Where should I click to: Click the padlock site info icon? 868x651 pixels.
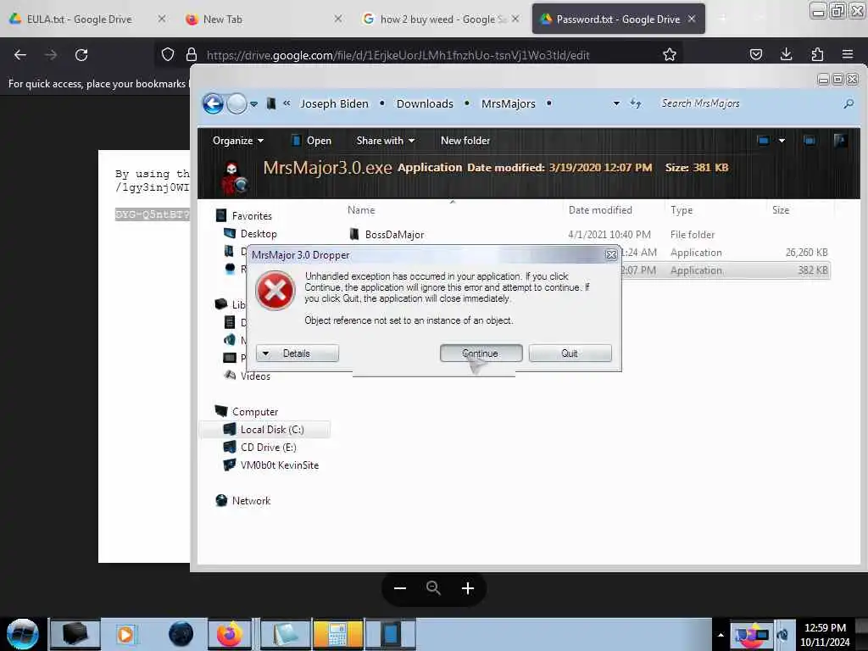pyautogui.click(x=192, y=55)
